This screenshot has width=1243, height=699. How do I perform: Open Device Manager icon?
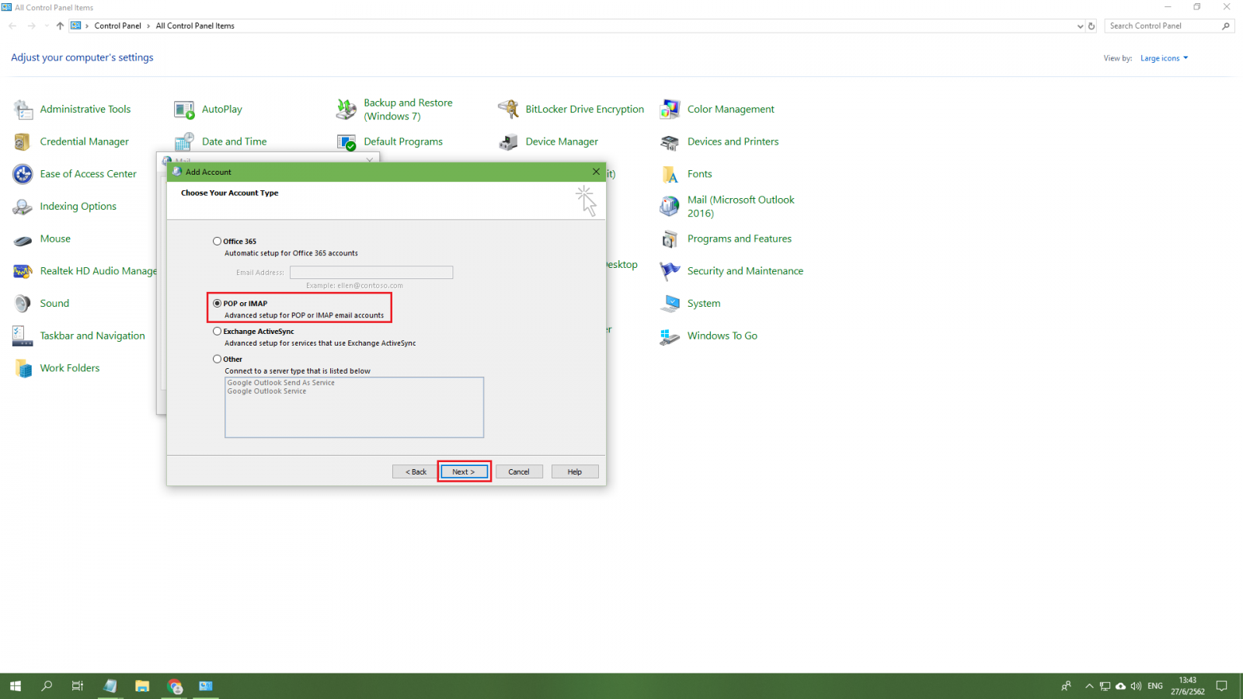[x=508, y=142]
